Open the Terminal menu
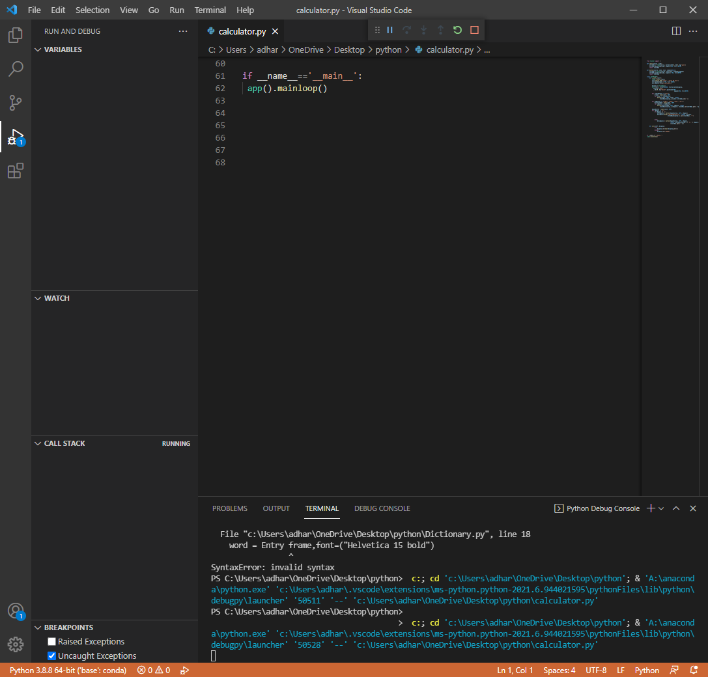 point(210,10)
